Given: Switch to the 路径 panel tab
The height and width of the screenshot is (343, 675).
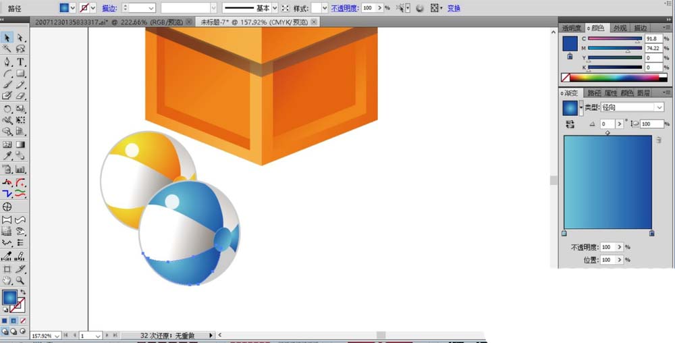Looking at the screenshot, I should [593, 93].
